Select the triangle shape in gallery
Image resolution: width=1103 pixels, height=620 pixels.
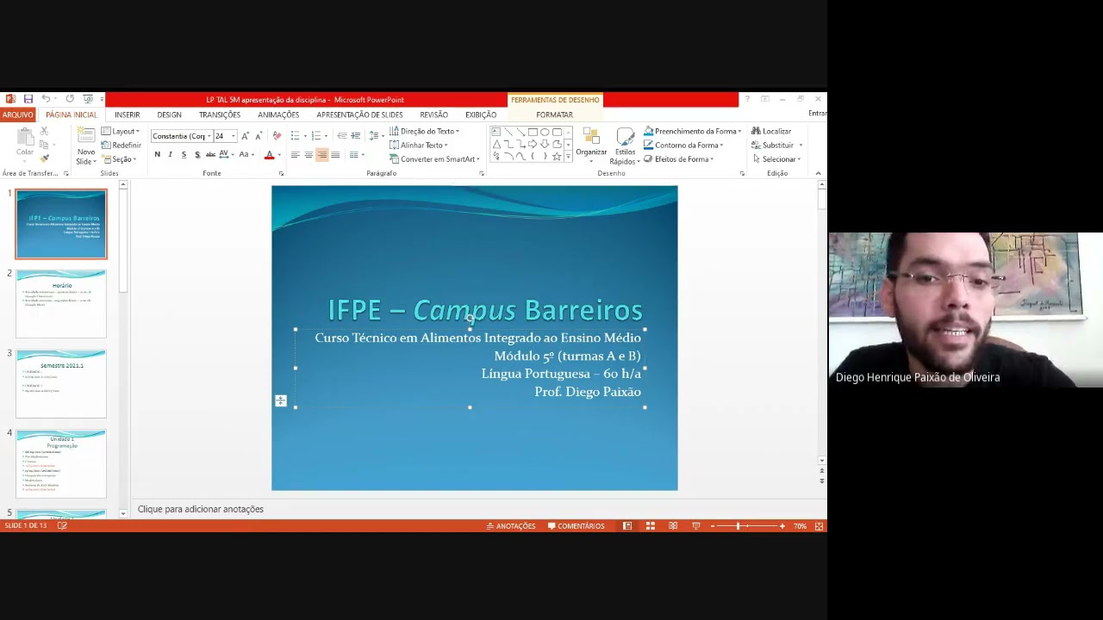click(x=496, y=144)
